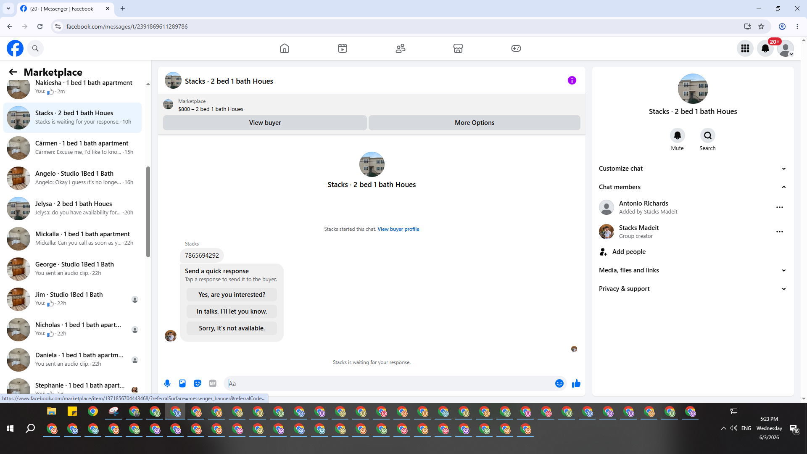This screenshot has height=454, width=807.
Task: Open File Explorer from the taskbar
Action: click(x=52, y=412)
